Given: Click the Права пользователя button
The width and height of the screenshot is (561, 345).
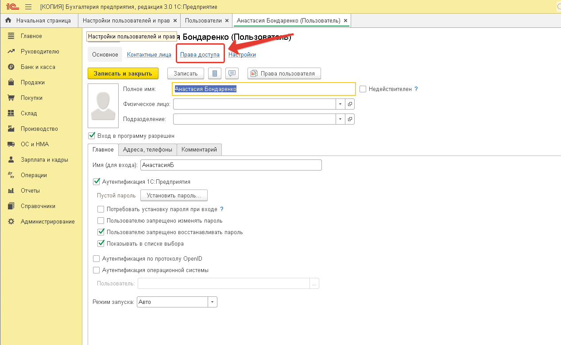Looking at the screenshot, I should pos(284,73).
